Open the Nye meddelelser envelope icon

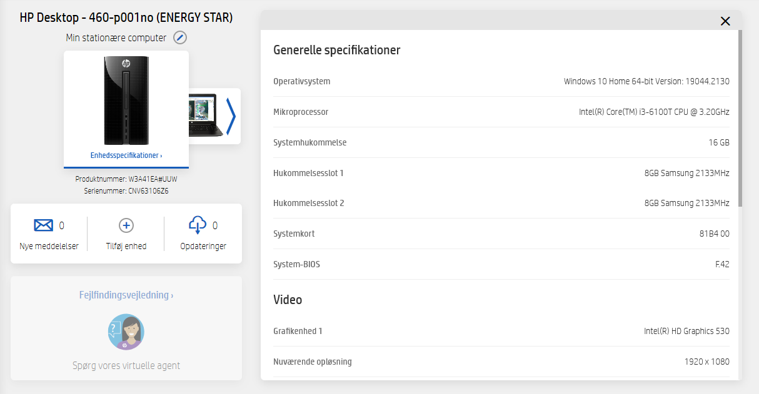pos(43,225)
